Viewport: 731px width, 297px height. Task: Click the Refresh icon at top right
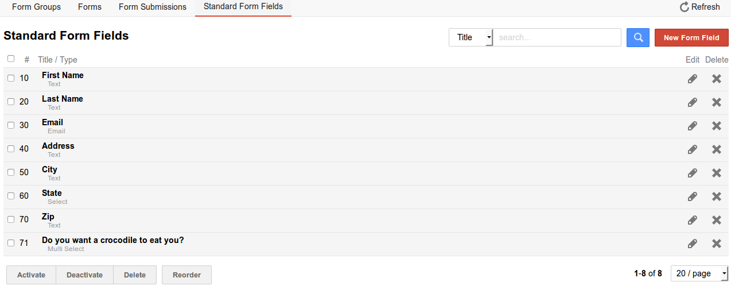pyautogui.click(x=685, y=7)
